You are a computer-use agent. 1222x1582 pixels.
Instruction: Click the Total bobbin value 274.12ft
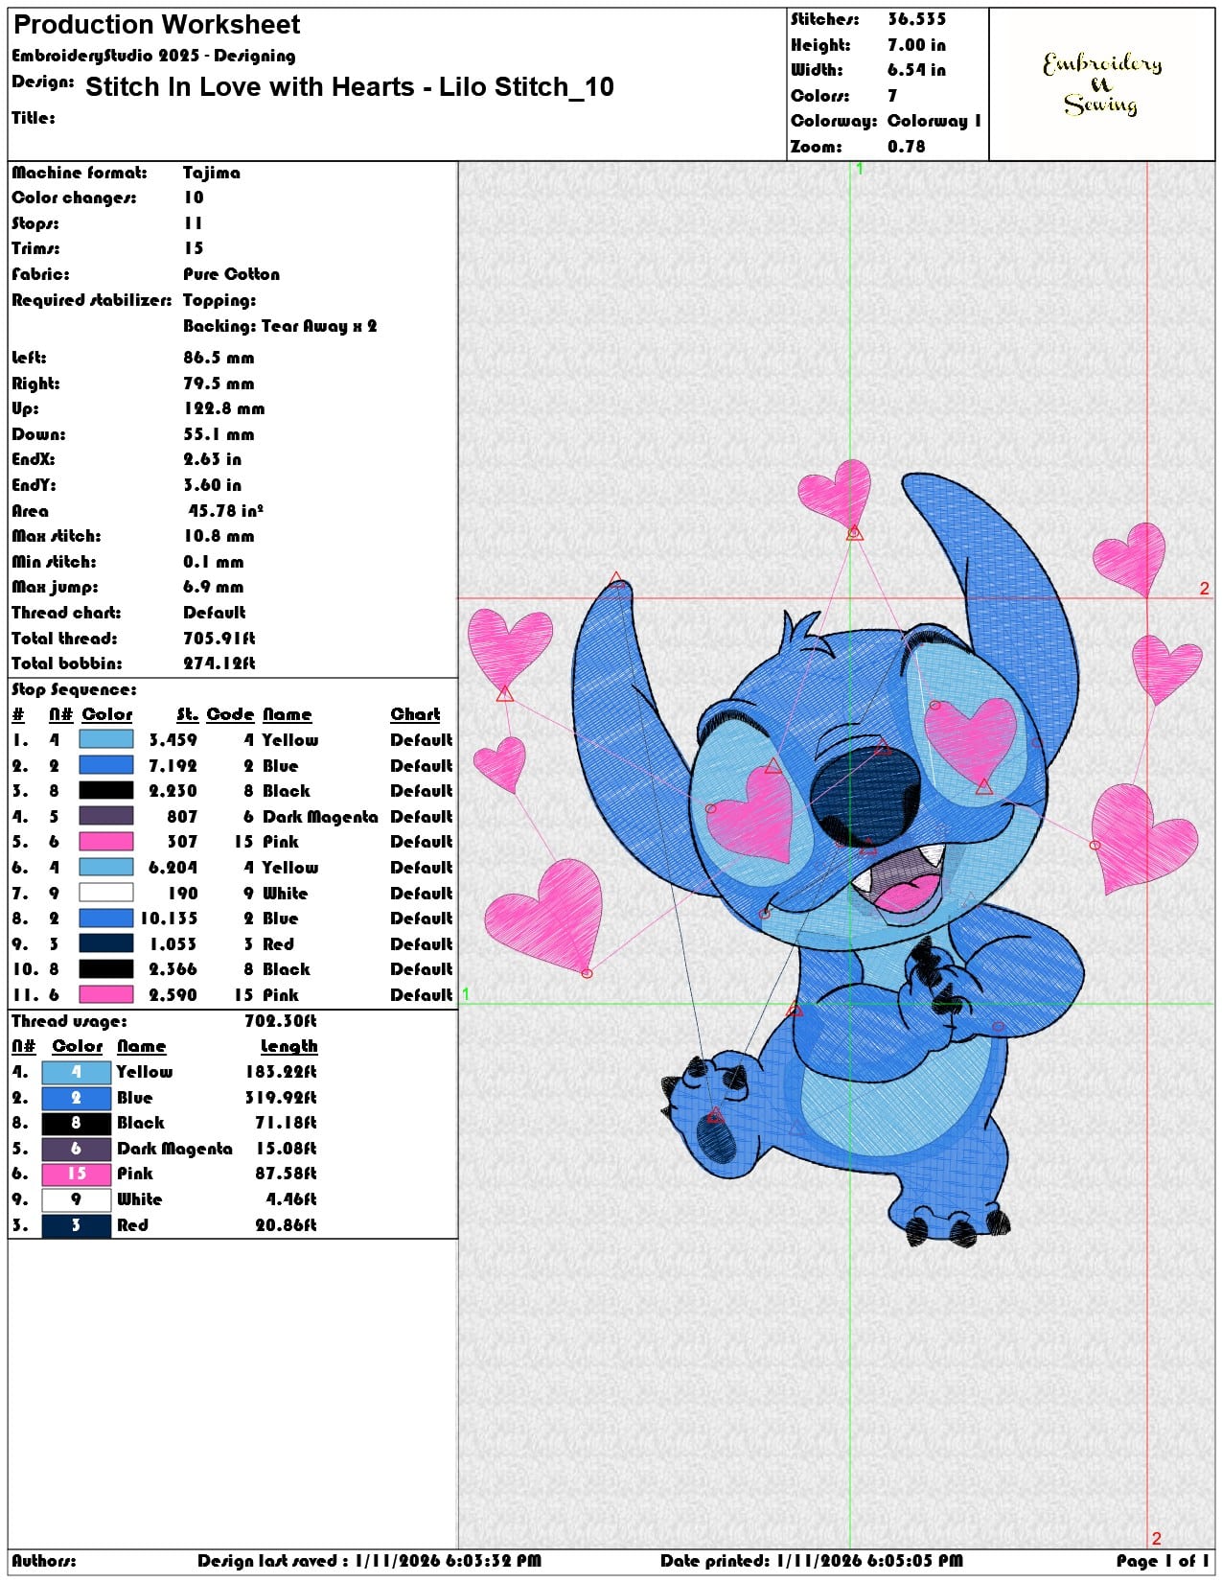(x=219, y=663)
